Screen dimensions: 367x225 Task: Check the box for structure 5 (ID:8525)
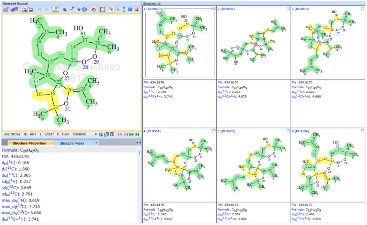tap(288, 131)
